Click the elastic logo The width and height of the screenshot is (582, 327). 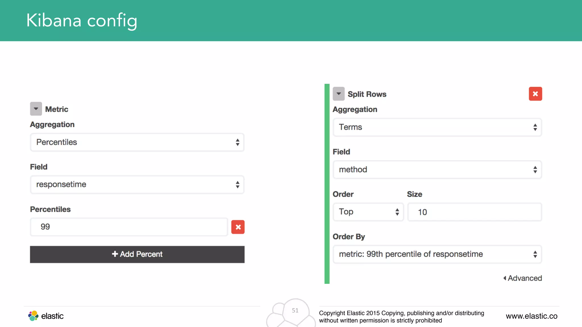click(x=46, y=316)
